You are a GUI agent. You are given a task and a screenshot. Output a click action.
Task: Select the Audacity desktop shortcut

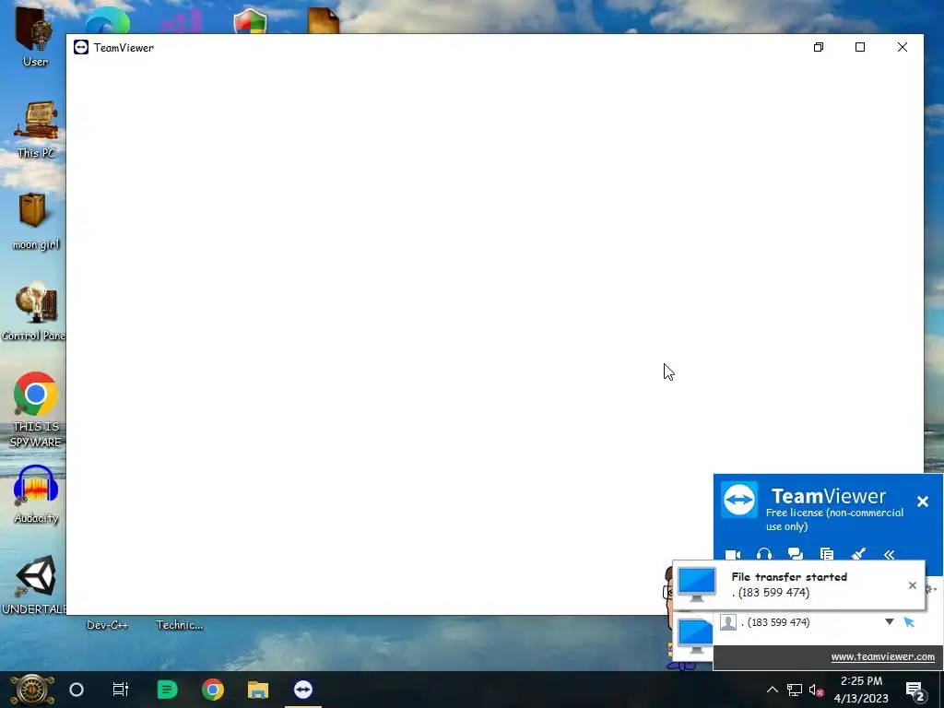click(36, 495)
